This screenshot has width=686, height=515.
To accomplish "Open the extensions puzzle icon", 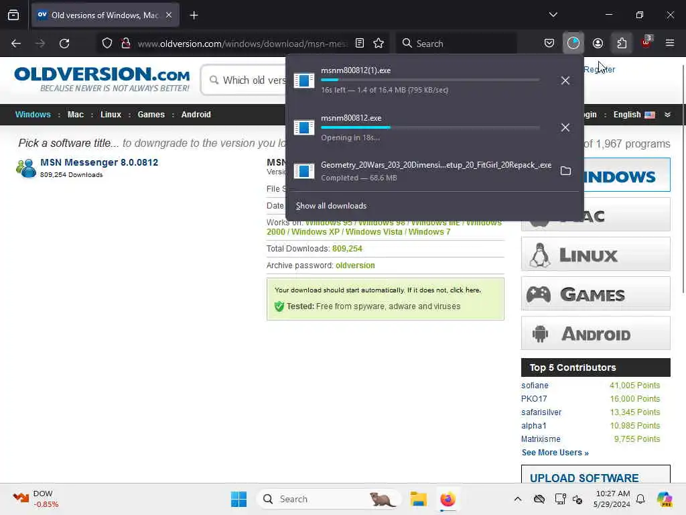I will click(622, 43).
